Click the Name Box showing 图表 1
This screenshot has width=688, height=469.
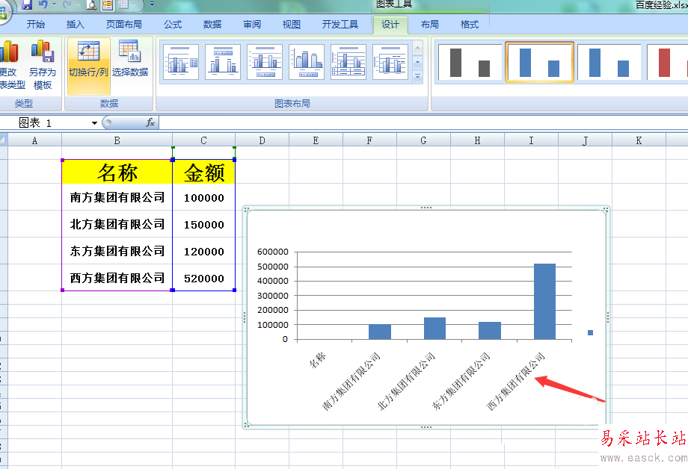tap(49, 122)
